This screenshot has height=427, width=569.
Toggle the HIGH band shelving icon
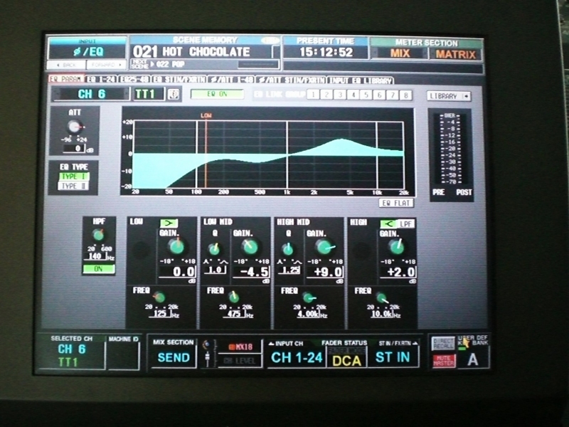click(x=388, y=223)
